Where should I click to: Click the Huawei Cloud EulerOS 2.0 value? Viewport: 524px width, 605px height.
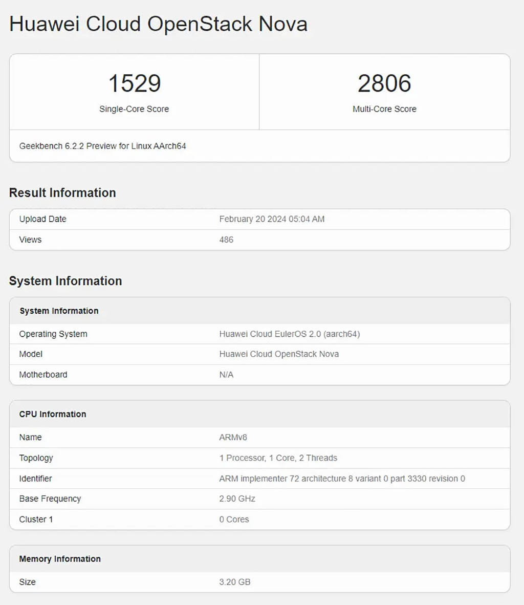(290, 334)
